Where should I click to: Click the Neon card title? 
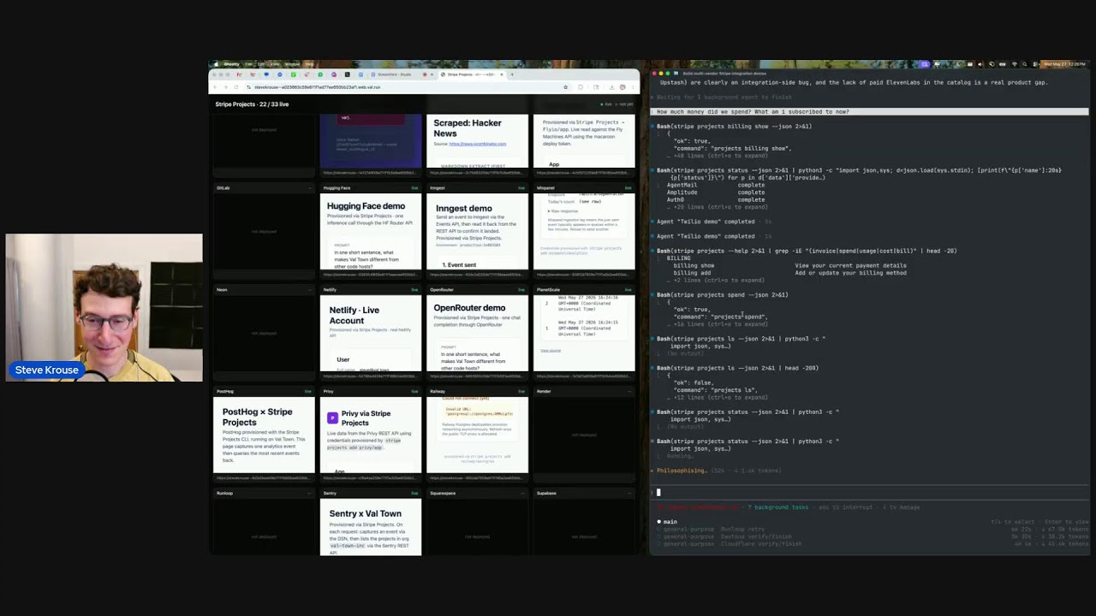[x=222, y=289]
